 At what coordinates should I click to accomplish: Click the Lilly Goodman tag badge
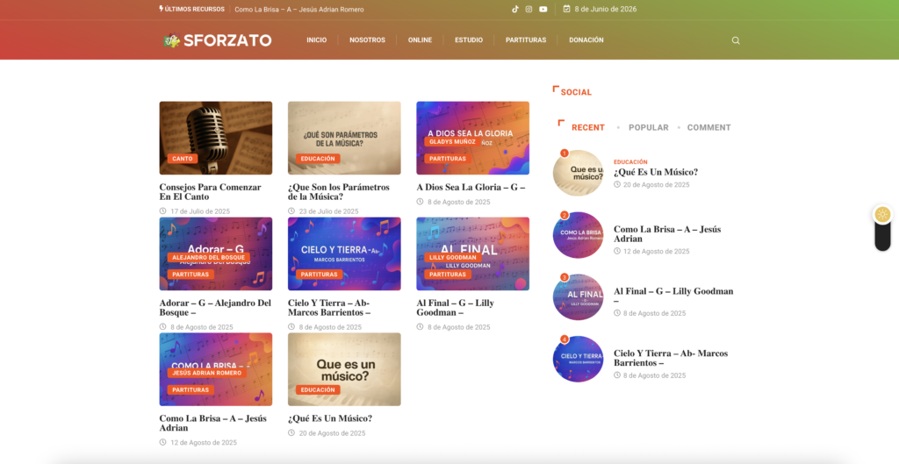pyautogui.click(x=453, y=258)
